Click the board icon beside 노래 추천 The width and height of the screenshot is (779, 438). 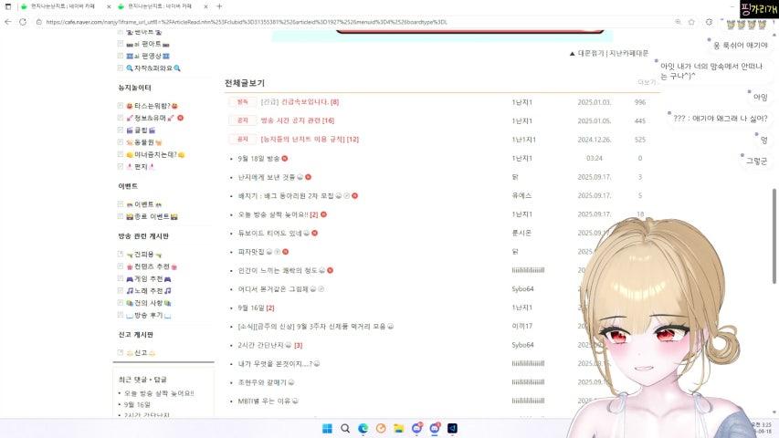pyautogui.click(x=121, y=290)
